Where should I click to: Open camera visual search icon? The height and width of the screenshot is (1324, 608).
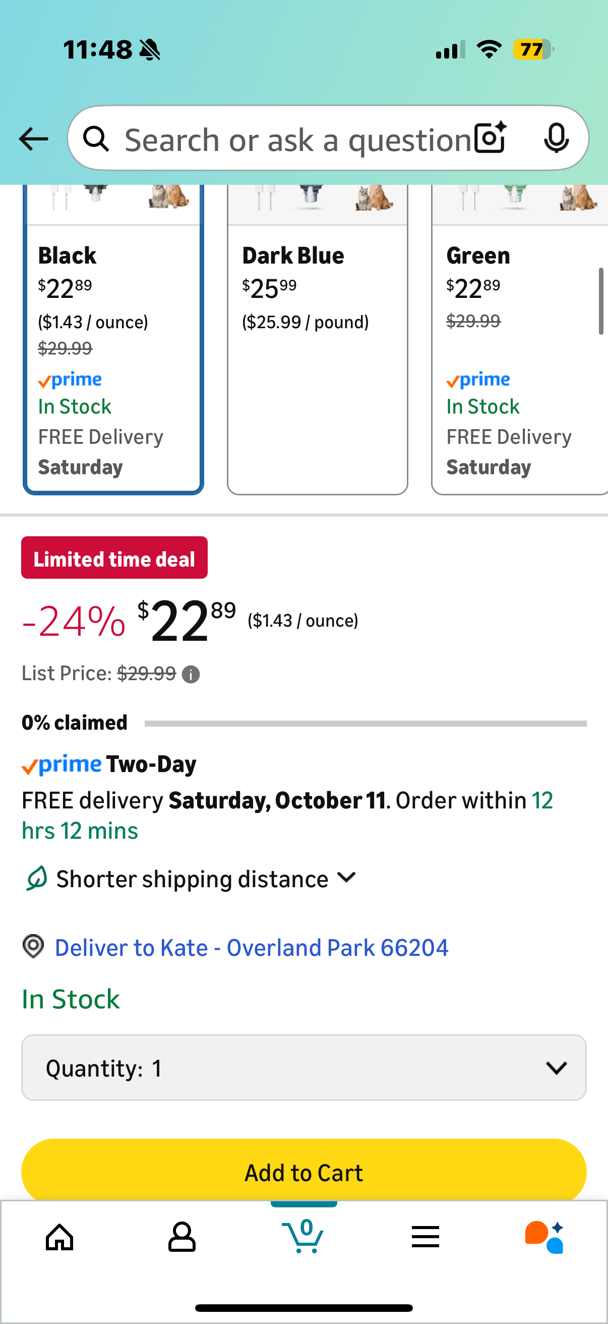point(490,138)
